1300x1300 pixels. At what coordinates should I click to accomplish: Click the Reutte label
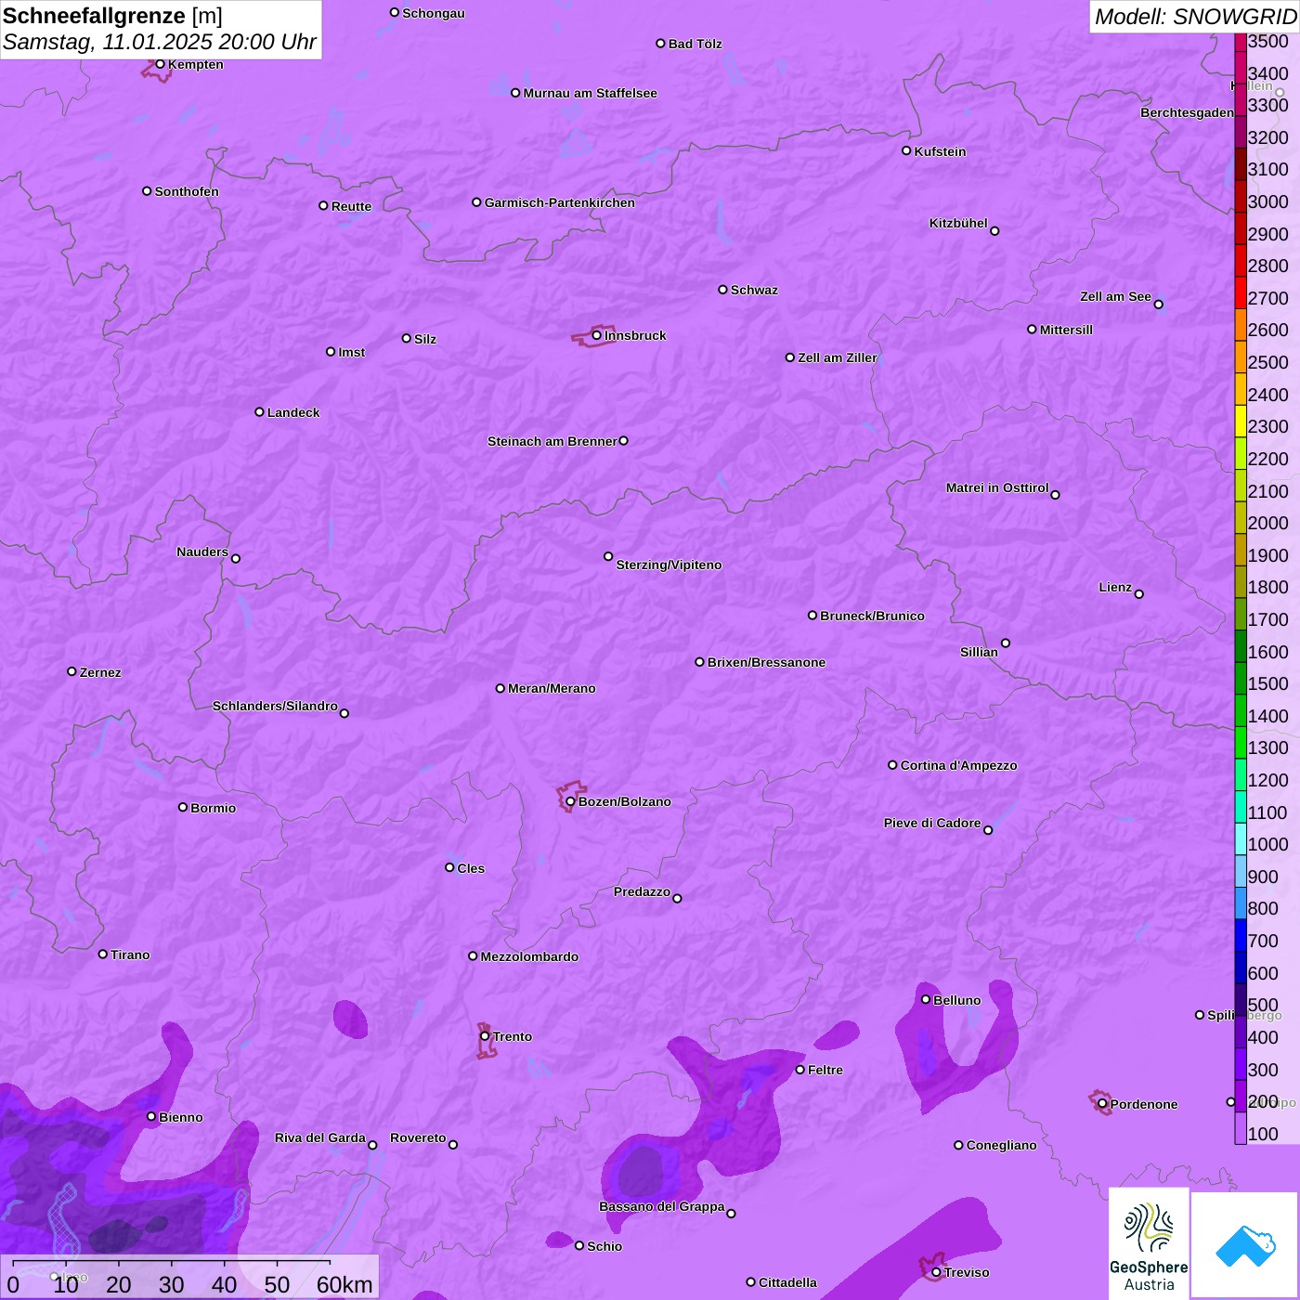pyautogui.click(x=351, y=206)
